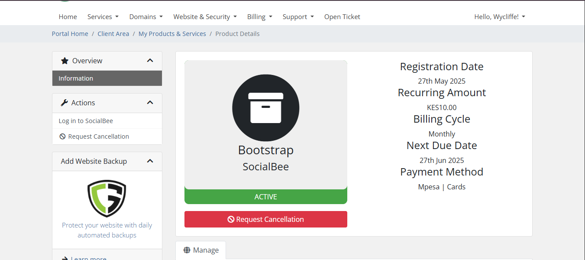585x260 pixels.
Task: Click the archive box product icon
Action: coord(266,108)
